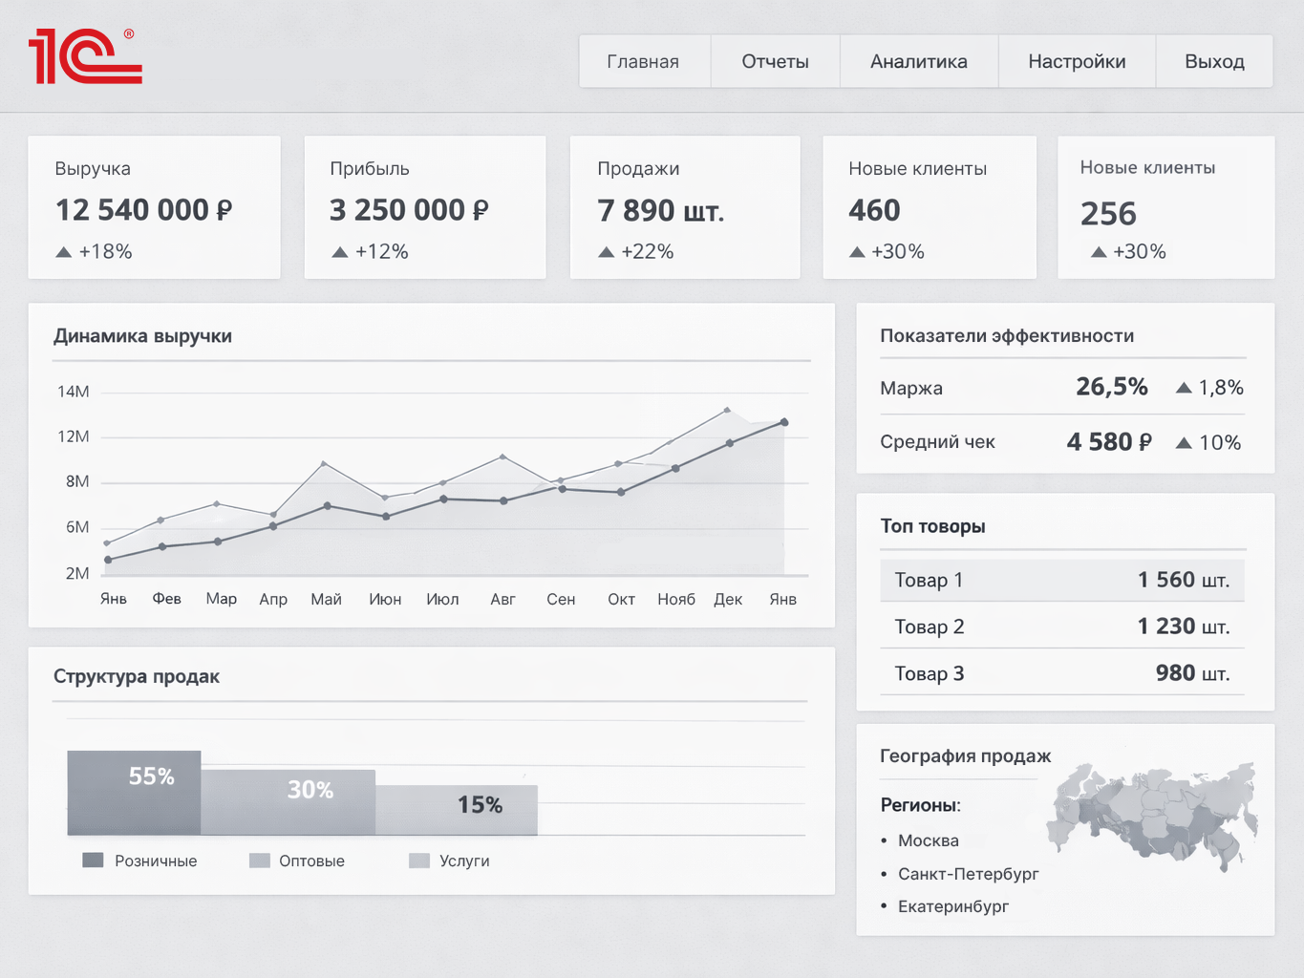Click the 55% bar segment

[134, 793]
